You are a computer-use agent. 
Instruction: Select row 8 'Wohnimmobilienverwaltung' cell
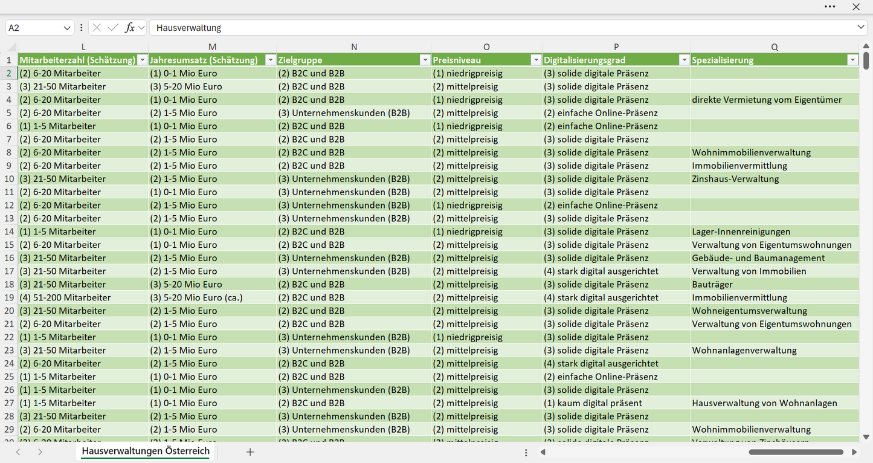775,152
